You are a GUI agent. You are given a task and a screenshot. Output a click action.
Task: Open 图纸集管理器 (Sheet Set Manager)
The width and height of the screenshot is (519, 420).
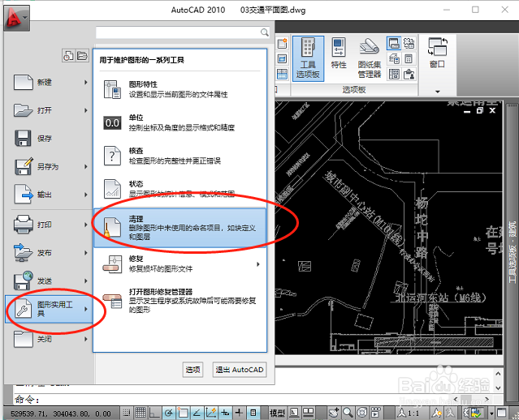point(370,58)
